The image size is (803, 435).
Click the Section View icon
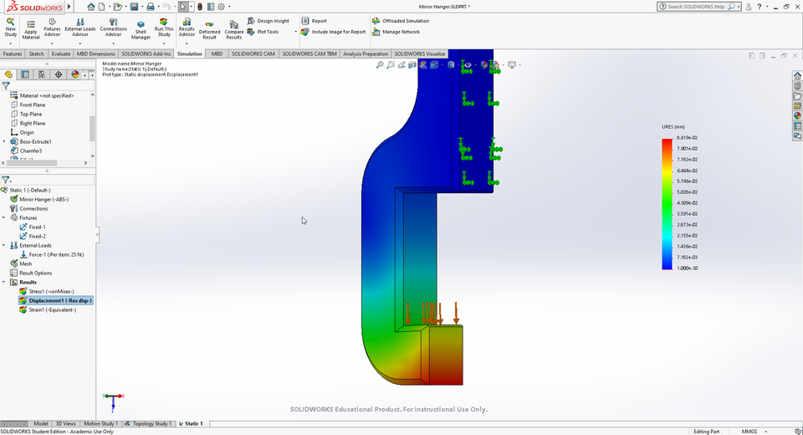point(412,65)
